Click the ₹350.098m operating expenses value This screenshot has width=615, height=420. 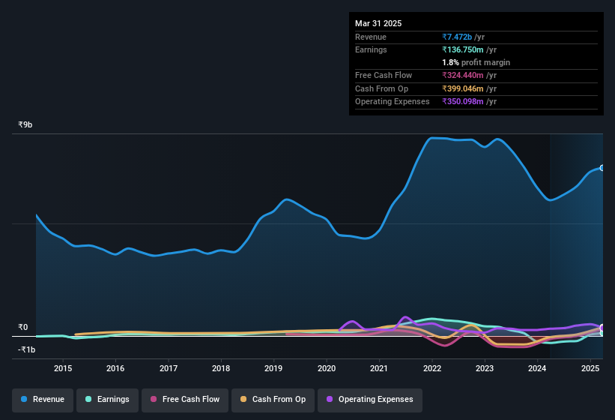coord(463,102)
